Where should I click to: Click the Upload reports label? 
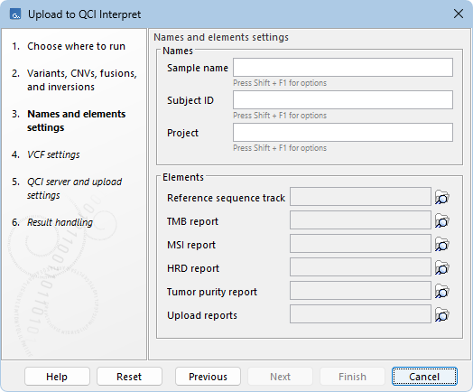click(202, 315)
